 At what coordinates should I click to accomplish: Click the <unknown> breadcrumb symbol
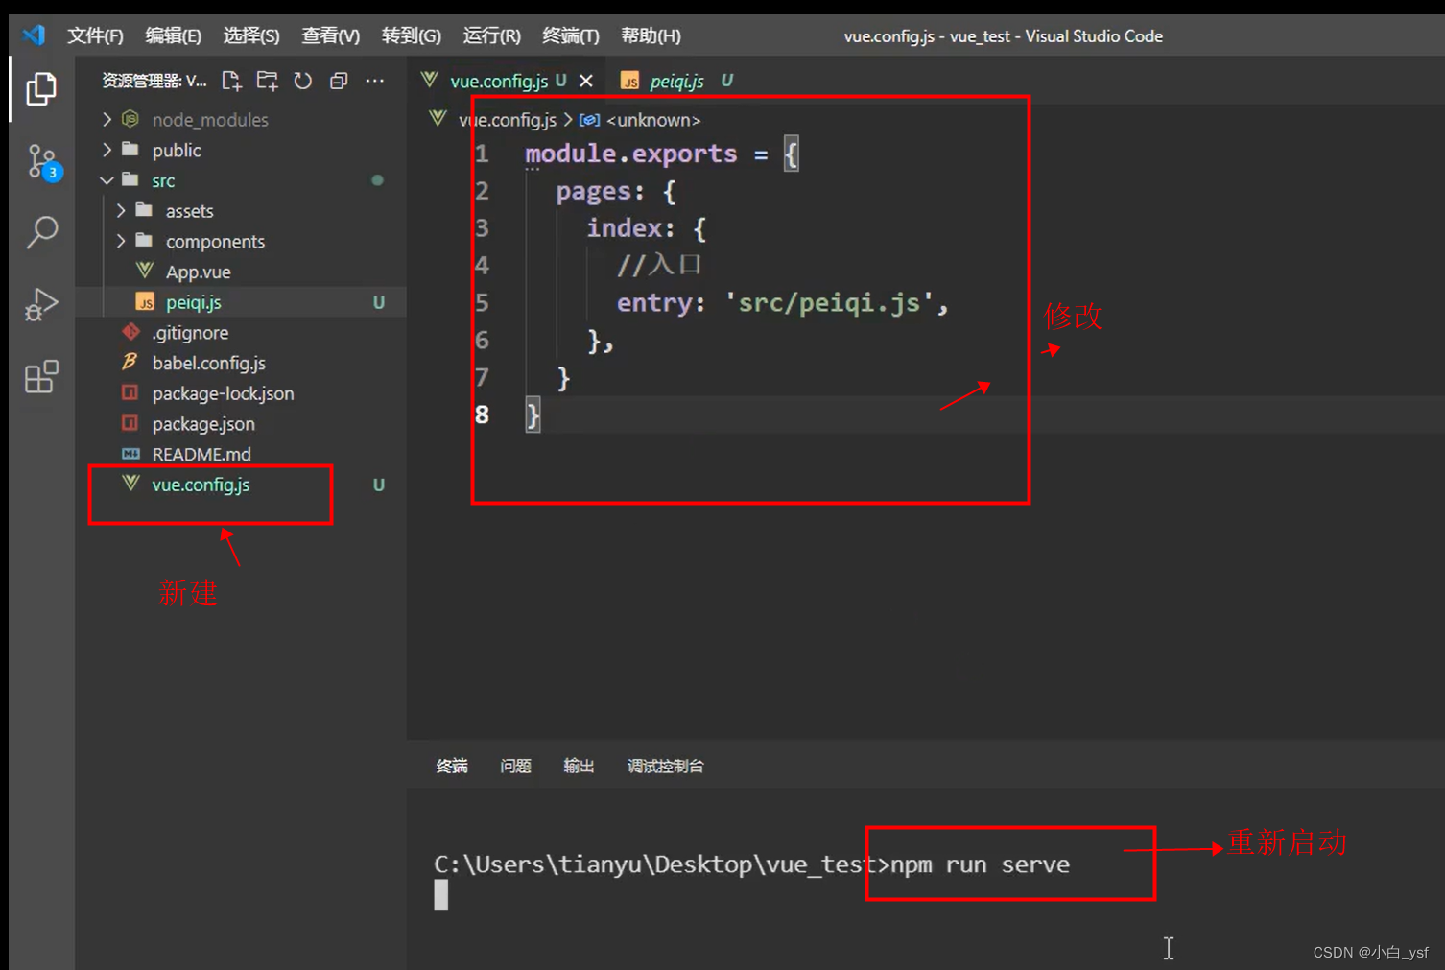(x=652, y=120)
